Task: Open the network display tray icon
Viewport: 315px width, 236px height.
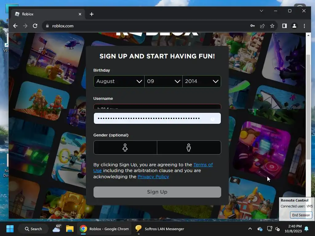Action: pos(269,229)
